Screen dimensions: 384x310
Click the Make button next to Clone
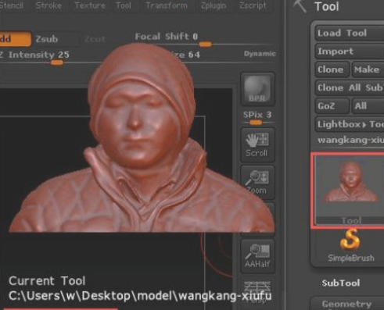(368, 69)
